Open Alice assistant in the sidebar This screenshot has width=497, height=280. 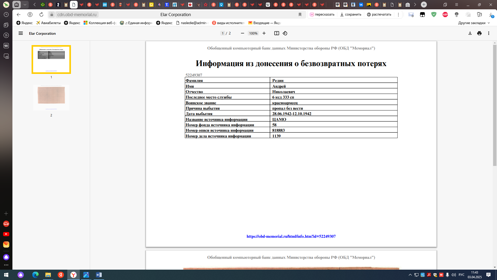coord(6,257)
